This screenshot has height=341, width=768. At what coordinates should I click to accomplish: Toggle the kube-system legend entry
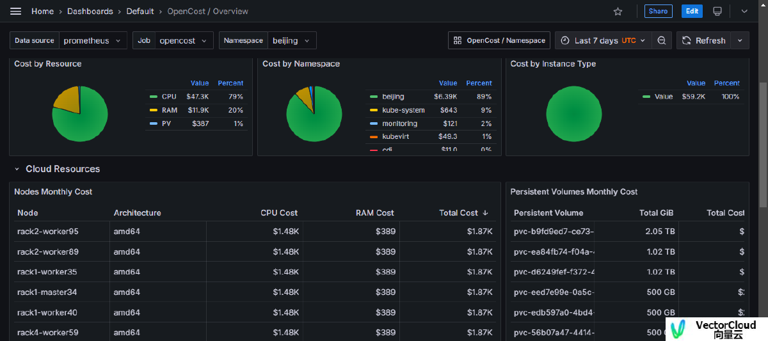coord(403,110)
